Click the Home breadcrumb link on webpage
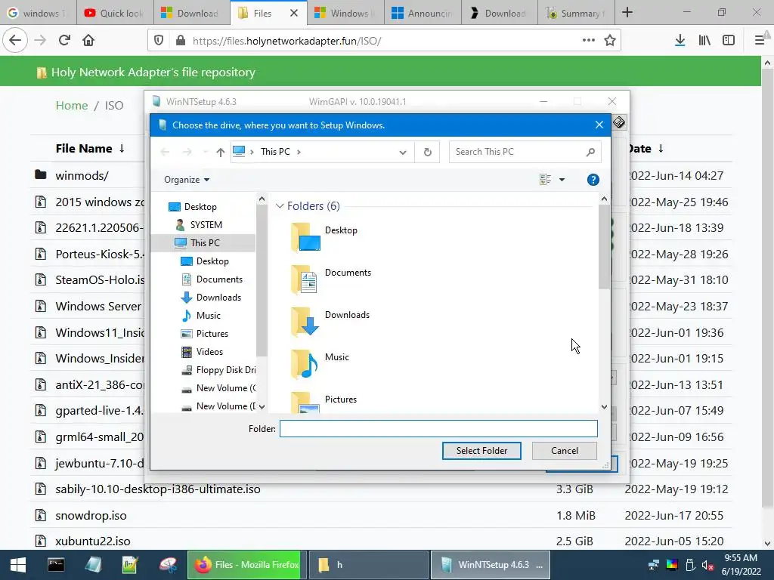Image resolution: width=774 pixels, height=580 pixels. (x=72, y=106)
